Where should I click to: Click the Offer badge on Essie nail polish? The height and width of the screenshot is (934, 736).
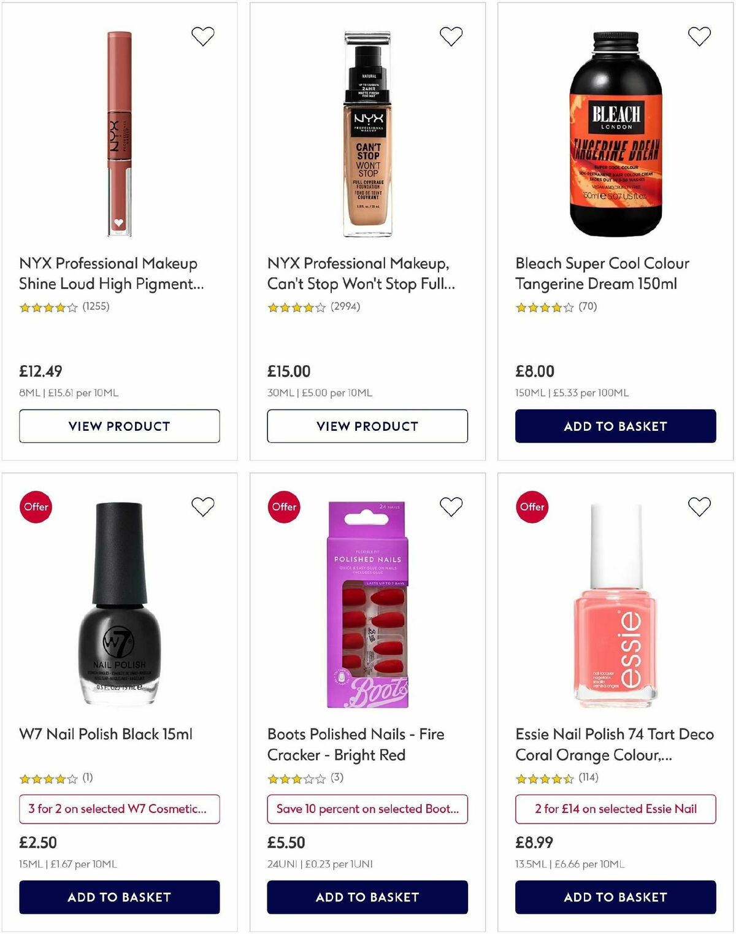click(532, 507)
